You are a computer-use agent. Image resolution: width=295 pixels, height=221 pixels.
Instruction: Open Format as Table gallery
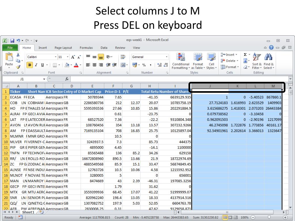[x=198, y=61]
